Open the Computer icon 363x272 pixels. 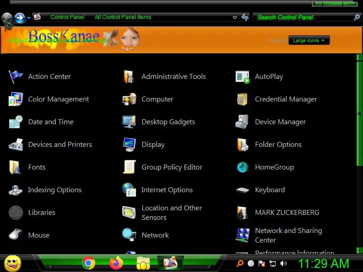(129, 99)
